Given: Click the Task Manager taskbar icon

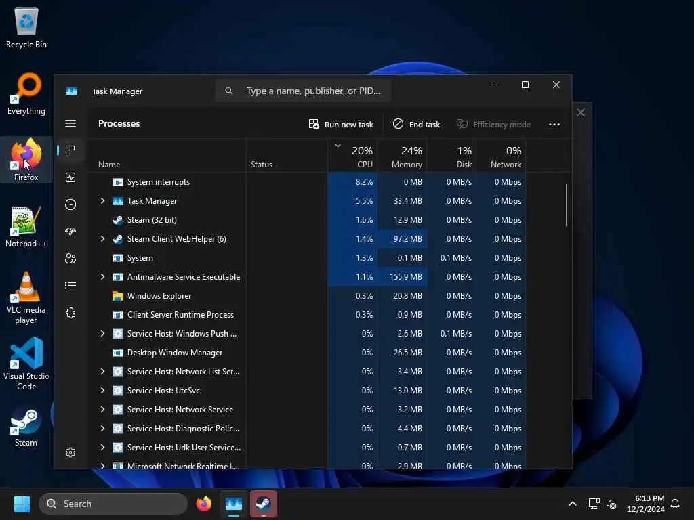Looking at the screenshot, I should pos(234,504).
